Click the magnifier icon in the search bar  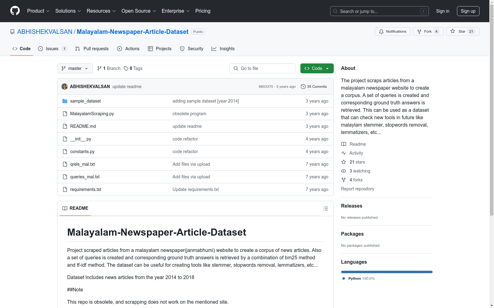point(335,11)
